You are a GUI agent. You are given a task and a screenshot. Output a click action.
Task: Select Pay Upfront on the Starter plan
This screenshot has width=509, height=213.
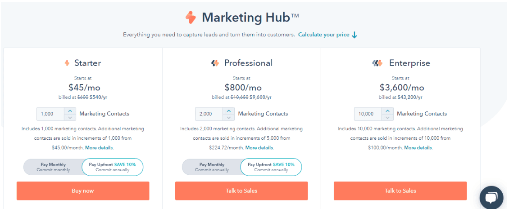click(x=112, y=167)
